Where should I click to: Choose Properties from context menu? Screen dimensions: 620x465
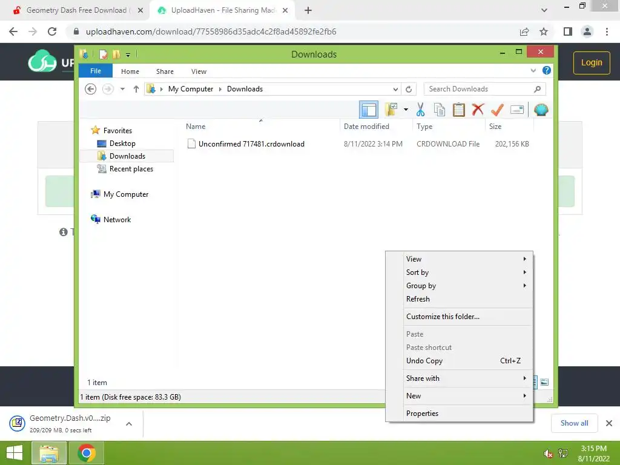(x=467, y=413)
